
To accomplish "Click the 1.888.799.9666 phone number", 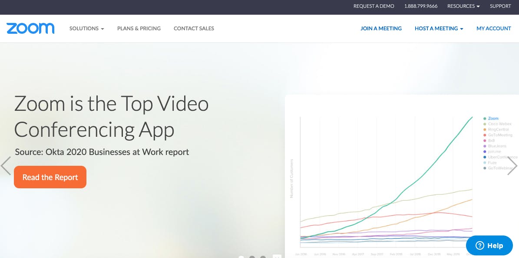I will pyautogui.click(x=421, y=6).
